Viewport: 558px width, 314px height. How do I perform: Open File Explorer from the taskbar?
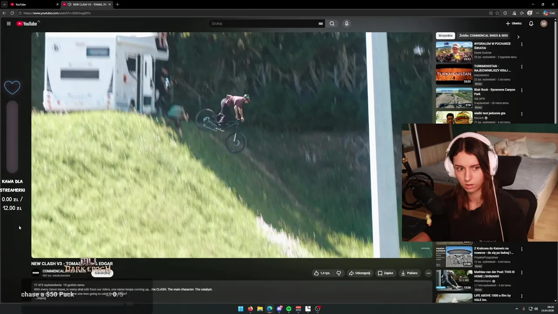click(260, 309)
